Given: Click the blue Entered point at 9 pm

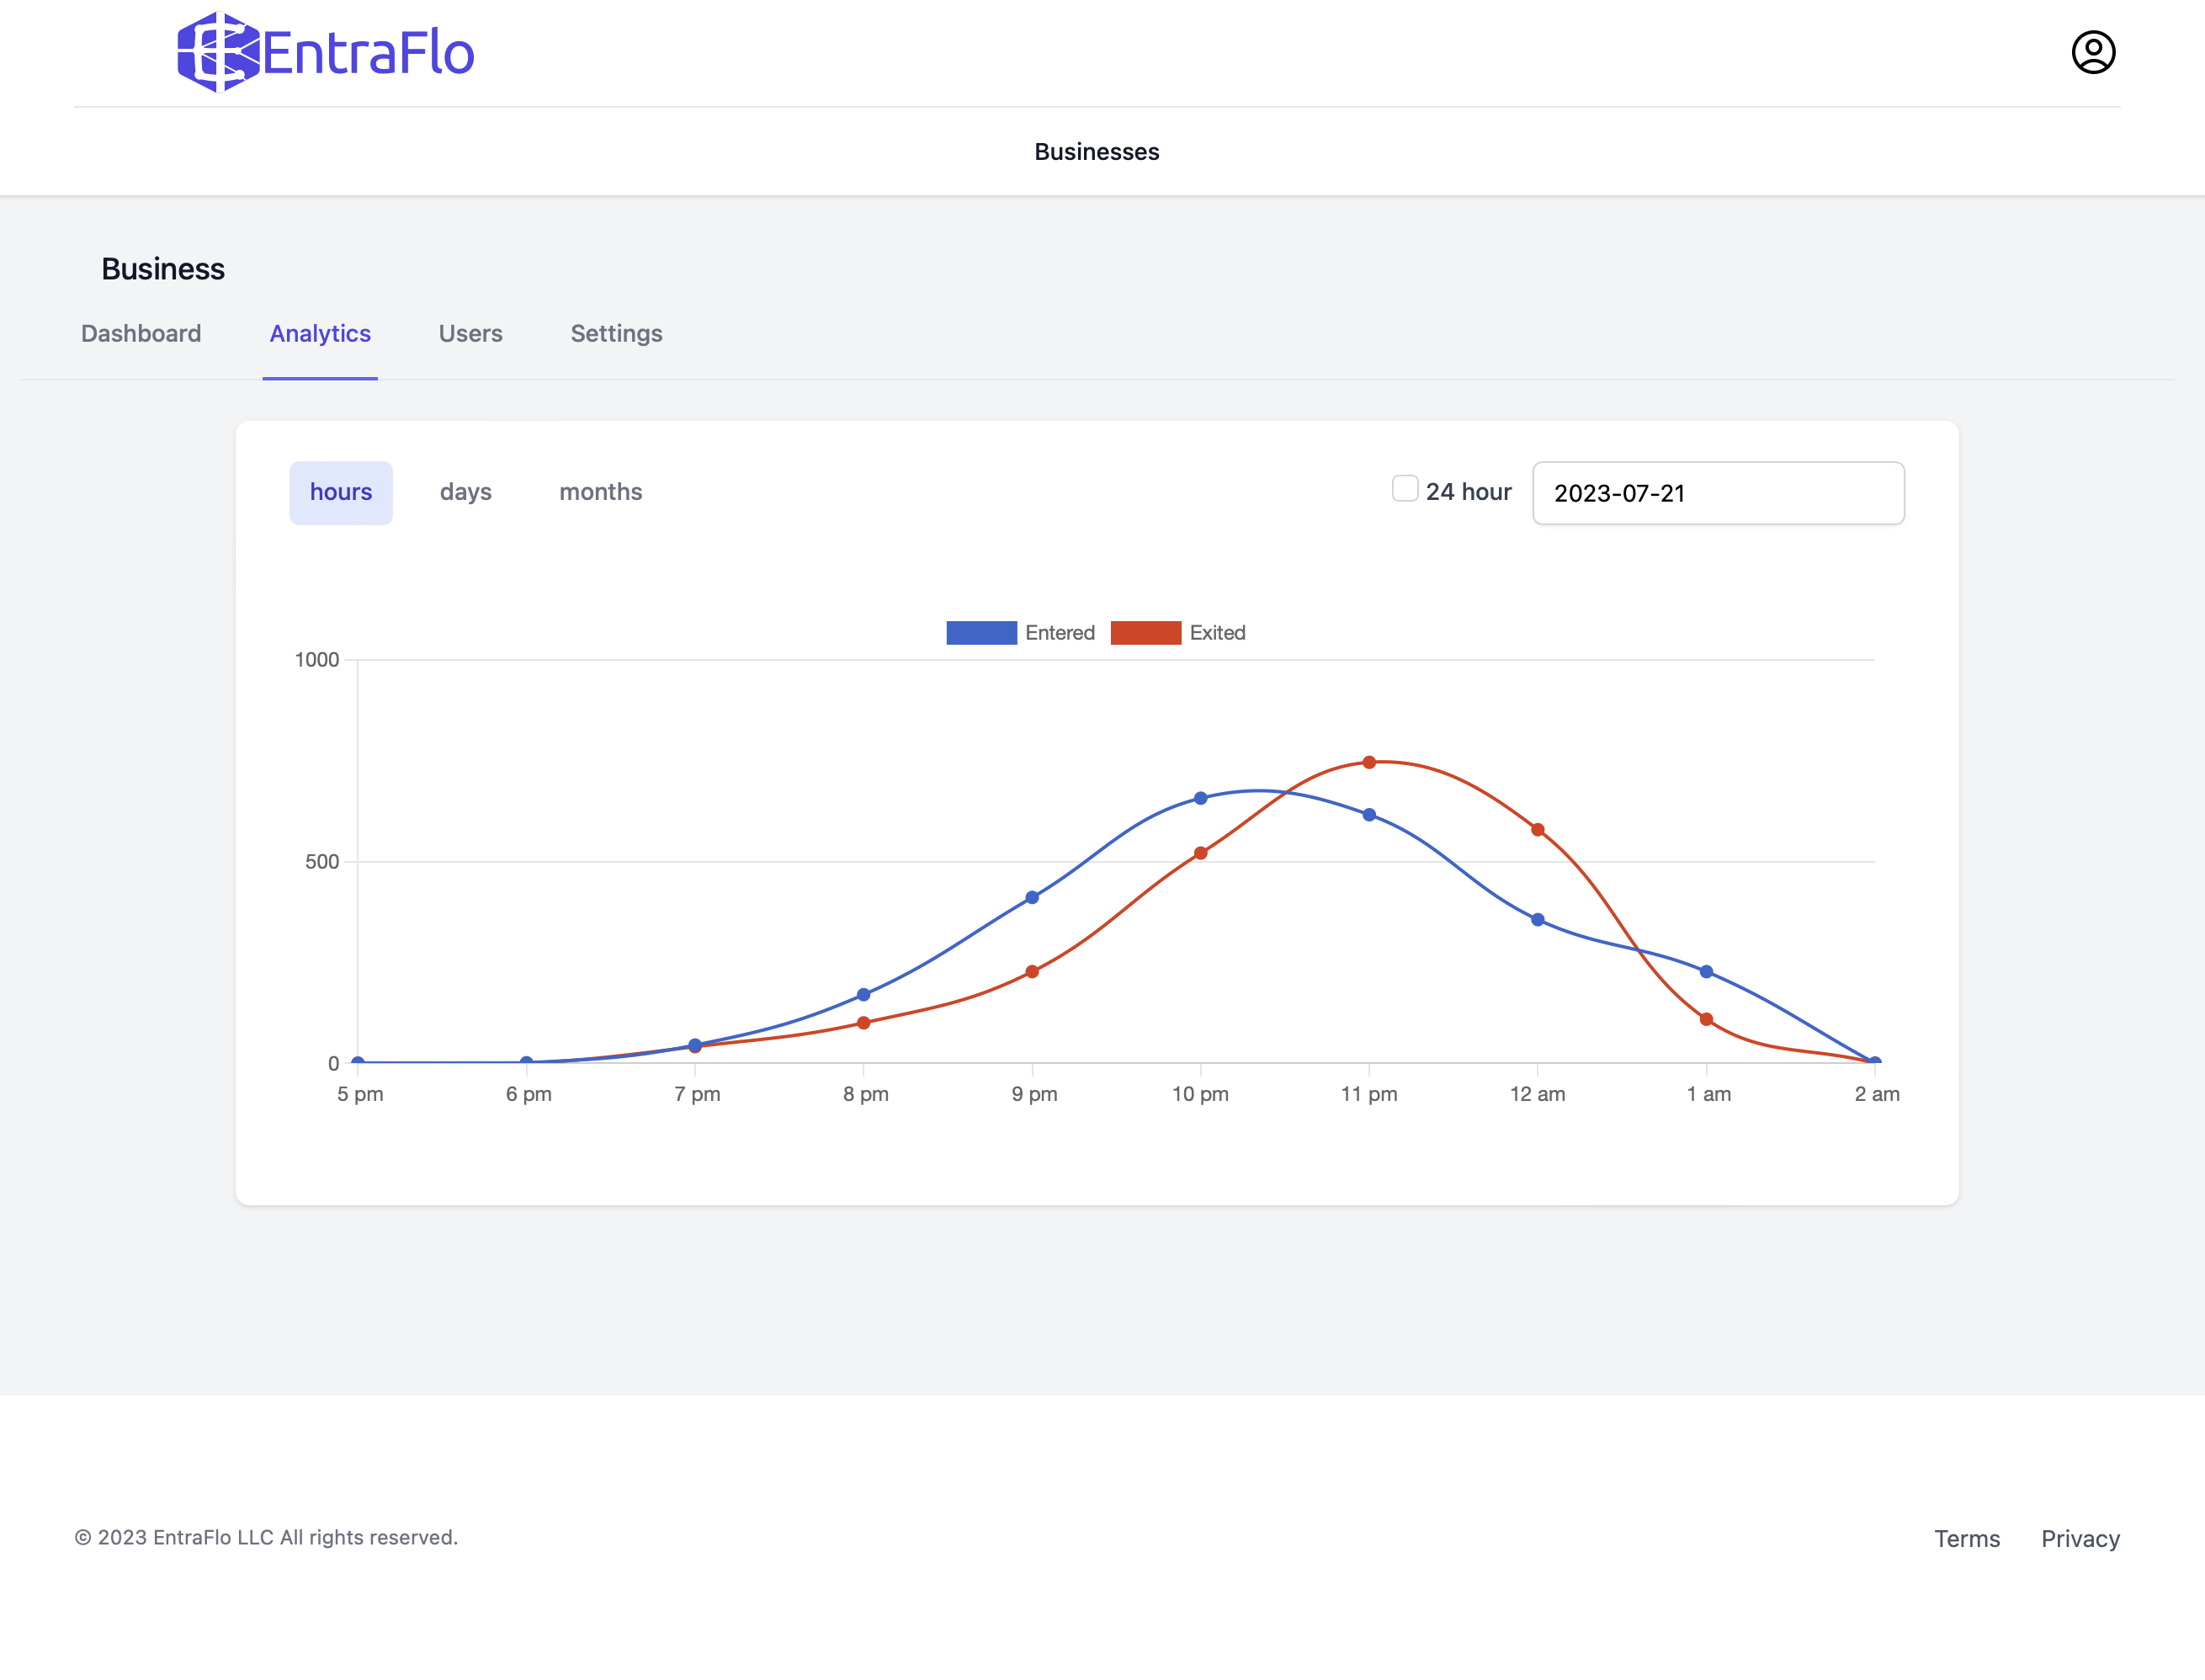Looking at the screenshot, I should [x=1032, y=897].
